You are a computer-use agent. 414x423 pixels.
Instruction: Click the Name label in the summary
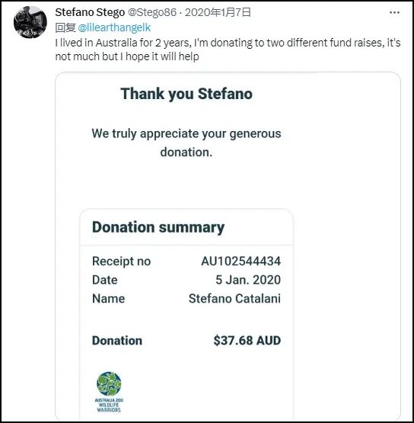tap(109, 299)
